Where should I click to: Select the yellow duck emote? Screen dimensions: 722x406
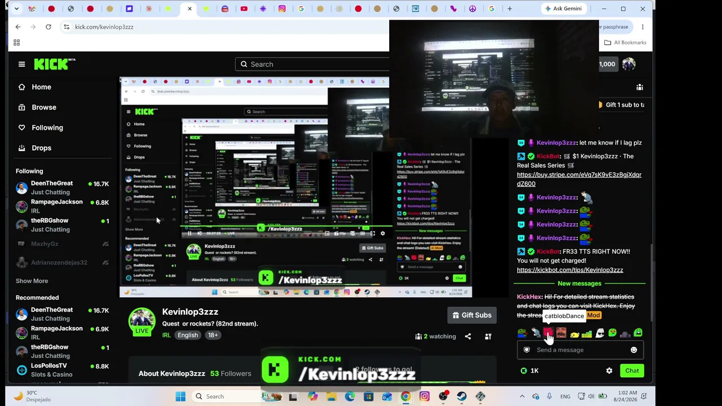coord(574,334)
